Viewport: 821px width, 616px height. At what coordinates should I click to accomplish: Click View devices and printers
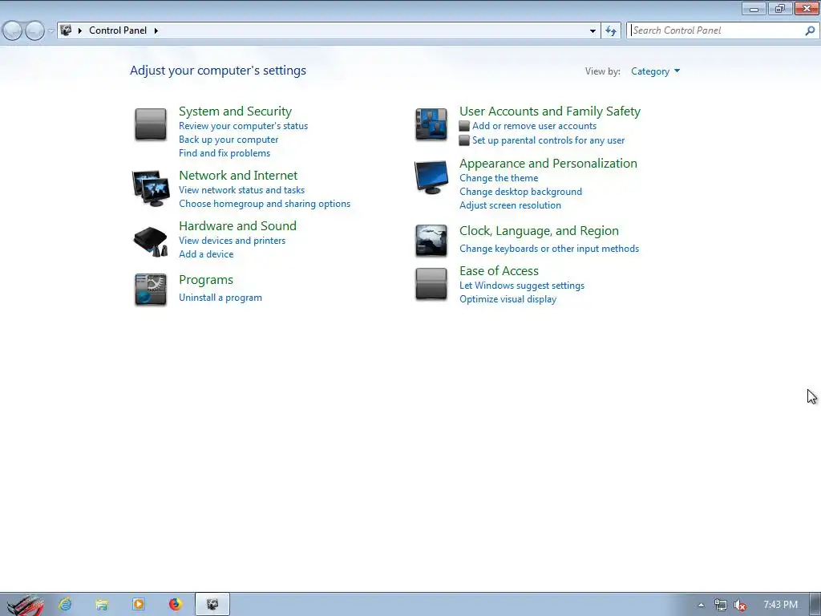click(232, 241)
